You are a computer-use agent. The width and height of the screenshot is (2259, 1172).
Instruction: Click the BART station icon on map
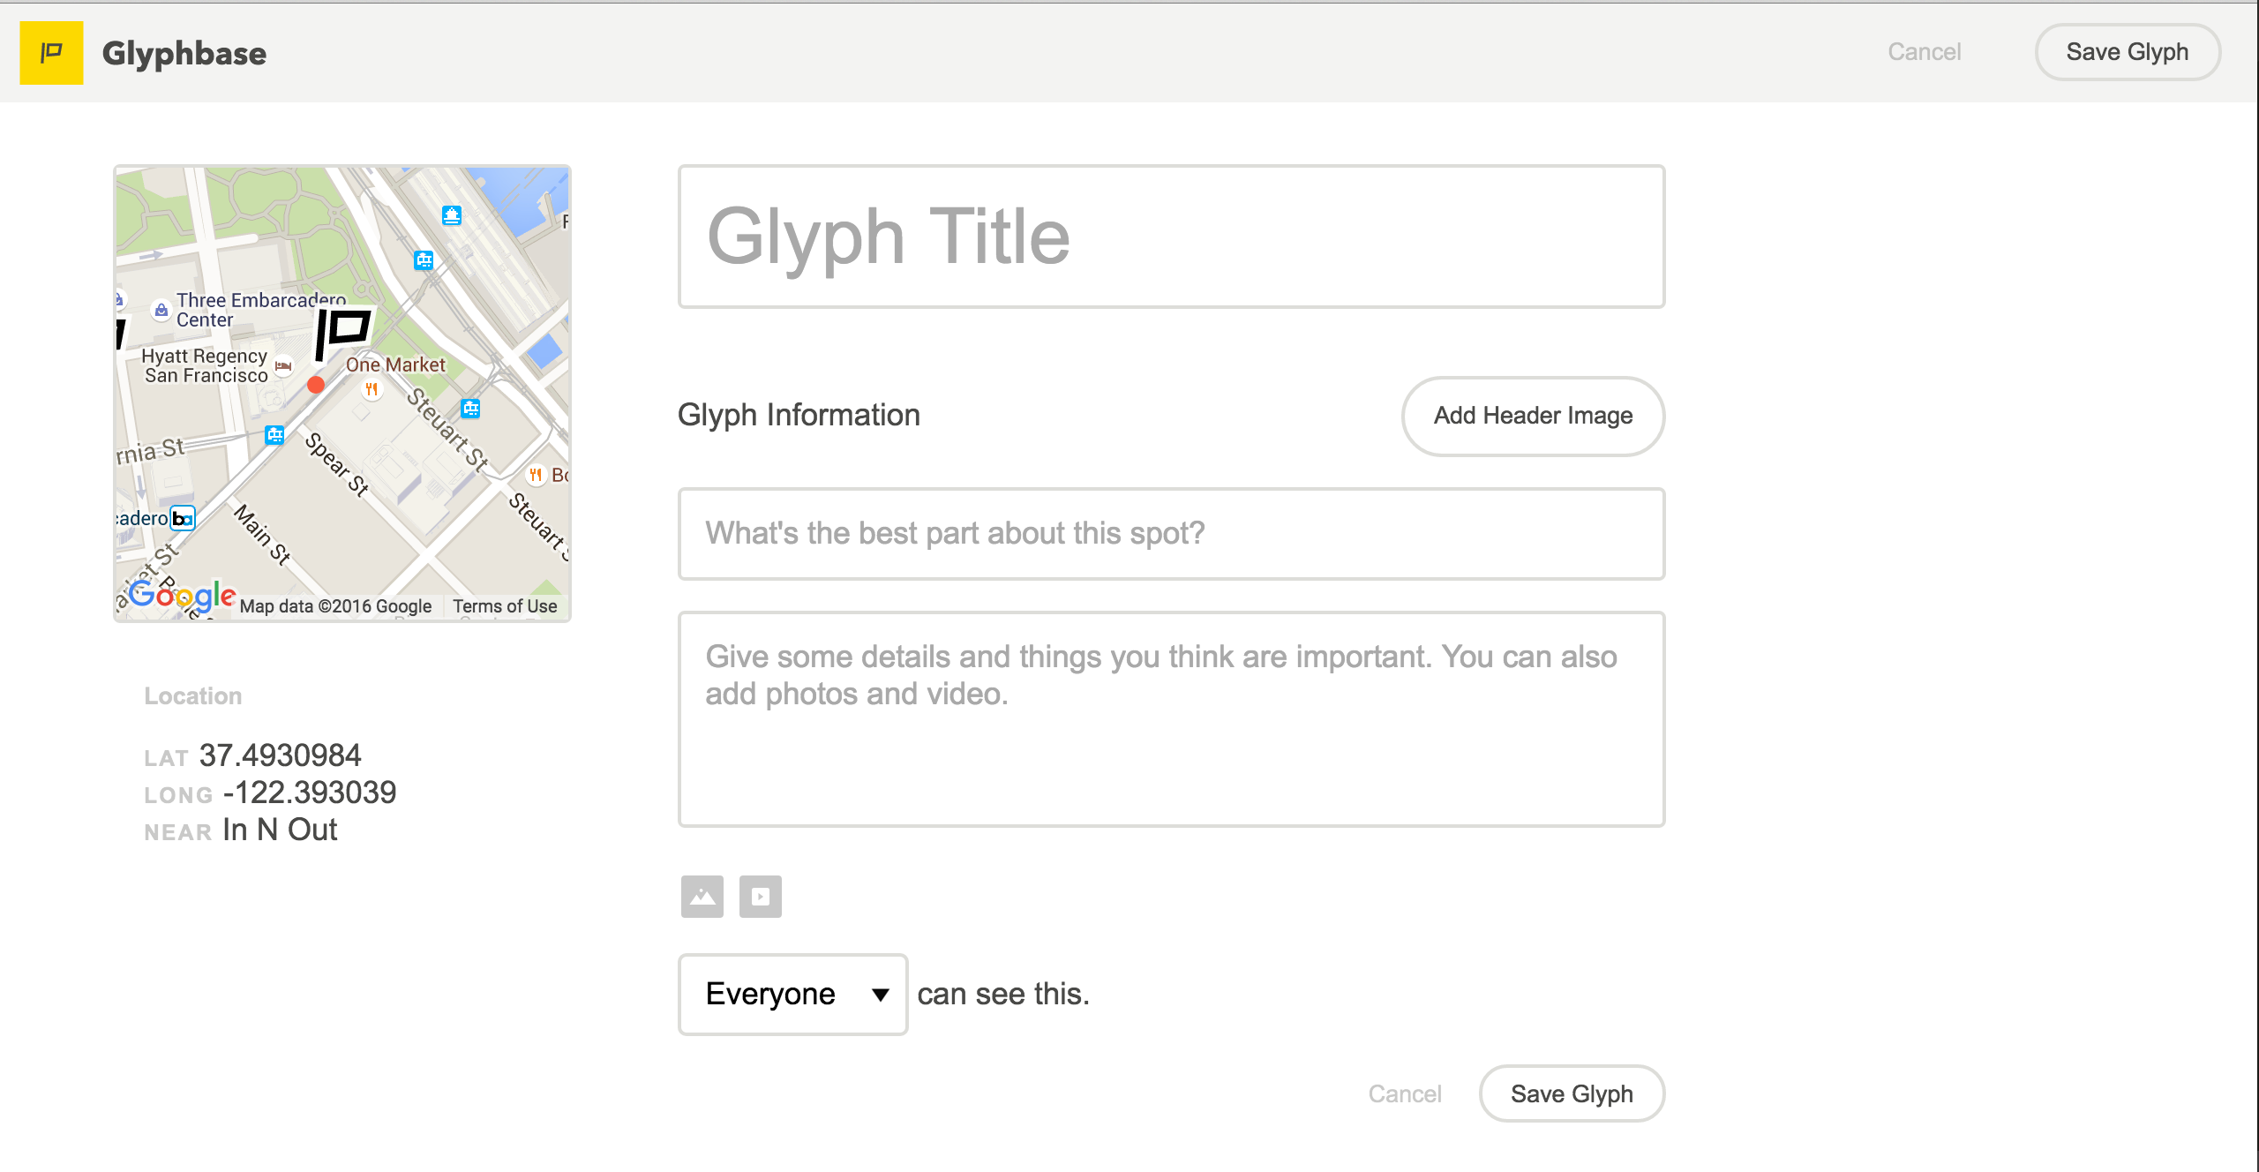[183, 518]
